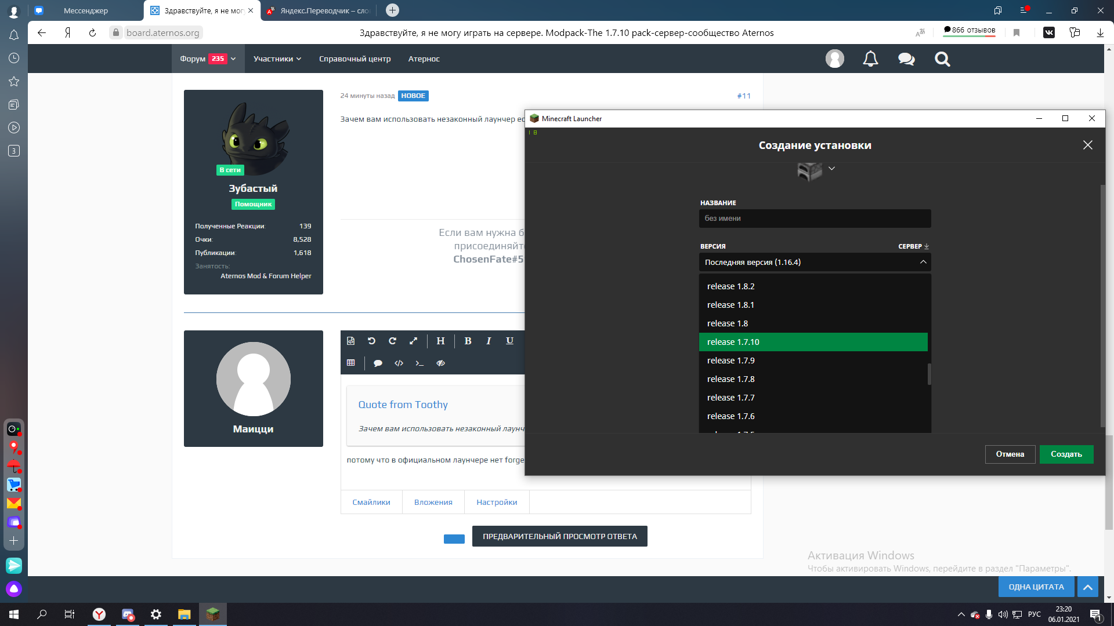The image size is (1114, 626).
Task: Expand reply editor to fullscreen
Action: click(x=413, y=341)
